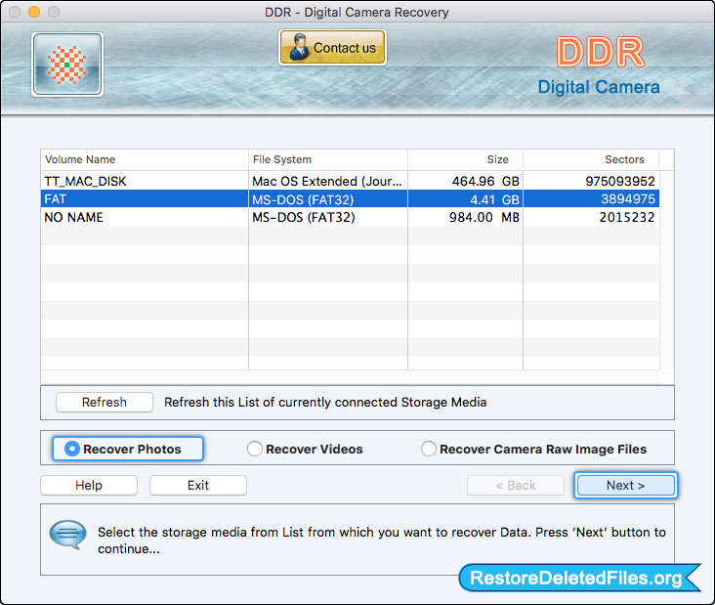Click the orange DDR application logo icon
715x605 pixels.
(67, 65)
